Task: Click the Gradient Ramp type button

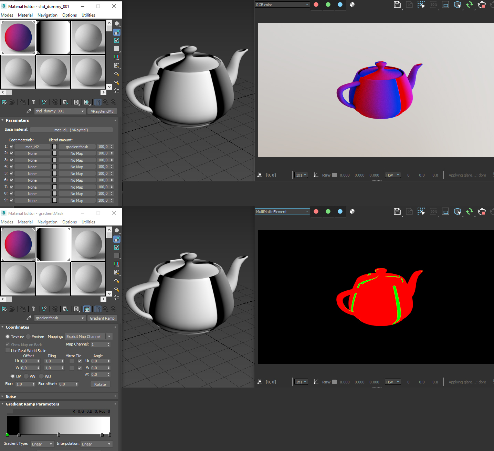Action: pyautogui.click(x=102, y=318)
